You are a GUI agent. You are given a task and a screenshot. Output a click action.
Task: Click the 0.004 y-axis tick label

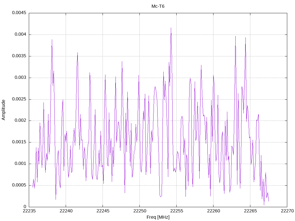click(20, 35)
